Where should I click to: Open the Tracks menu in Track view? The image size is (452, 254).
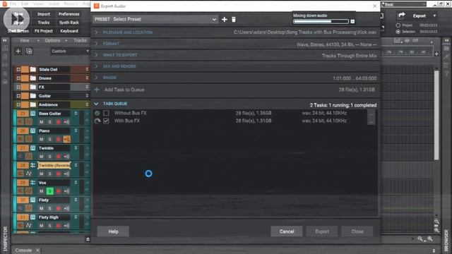pos(80,41)
